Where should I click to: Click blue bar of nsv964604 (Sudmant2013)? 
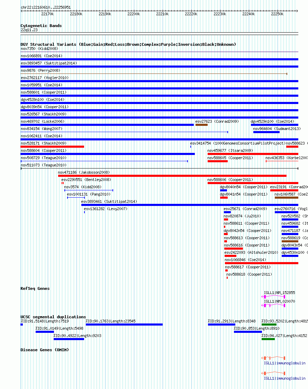[266, 132]
